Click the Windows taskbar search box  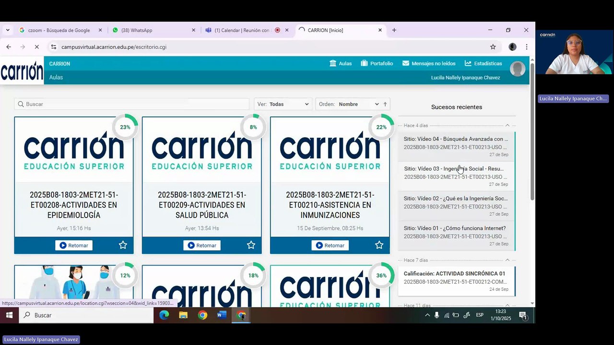point(86,315)
